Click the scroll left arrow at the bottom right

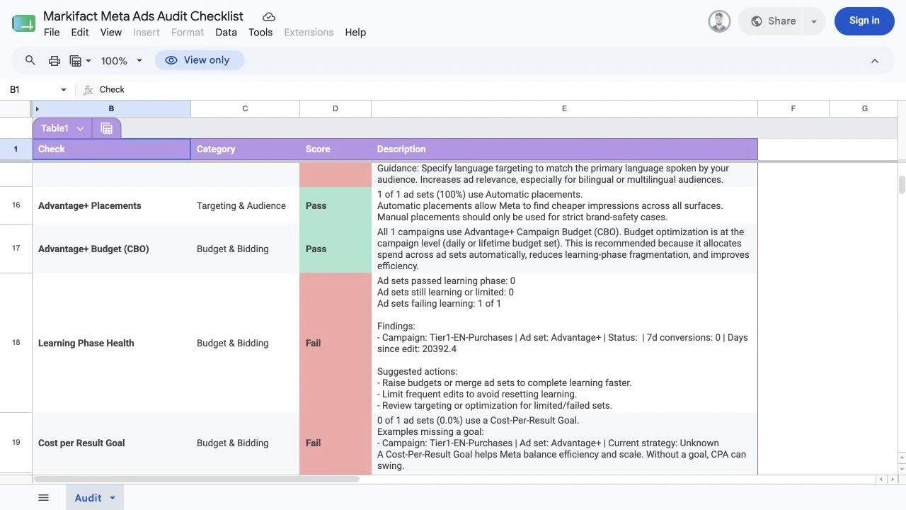(881, 480)
